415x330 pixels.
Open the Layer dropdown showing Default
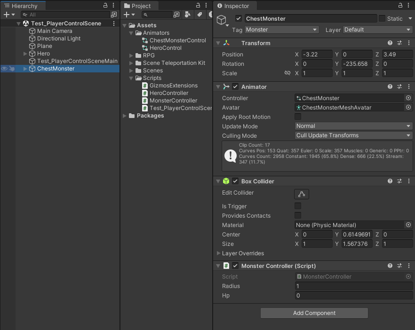pyautogui.click(x=378, y=30)
